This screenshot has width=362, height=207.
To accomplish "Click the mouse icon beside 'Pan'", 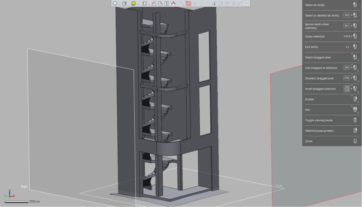I will (x=355, y=109).
